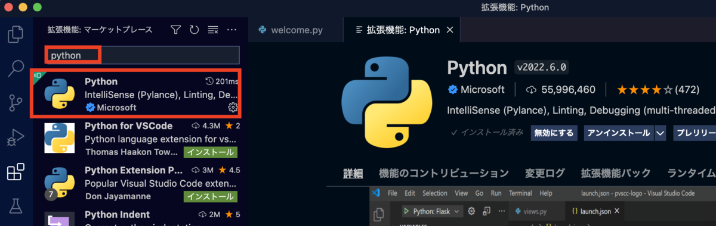
Task: Expand the dropdown arrow beside アンインストール
Action: pyautogui.click(x=660, y=133)
